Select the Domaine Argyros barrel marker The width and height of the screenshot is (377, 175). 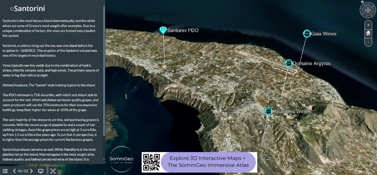pos(289,63)
